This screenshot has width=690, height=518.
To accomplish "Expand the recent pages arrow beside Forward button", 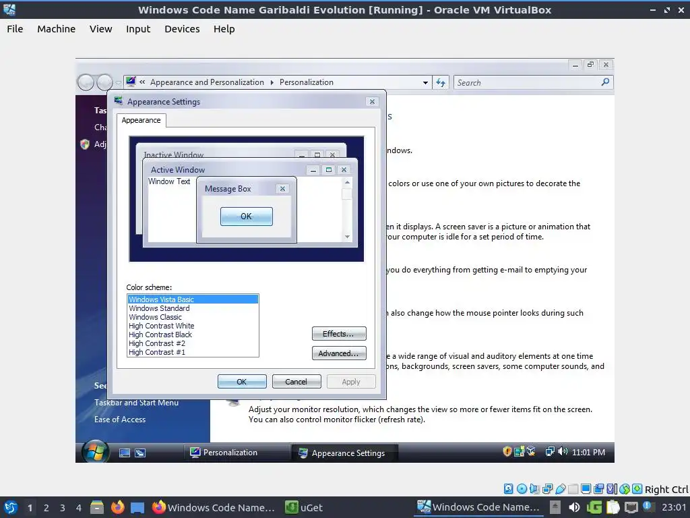I will [118, 82].
